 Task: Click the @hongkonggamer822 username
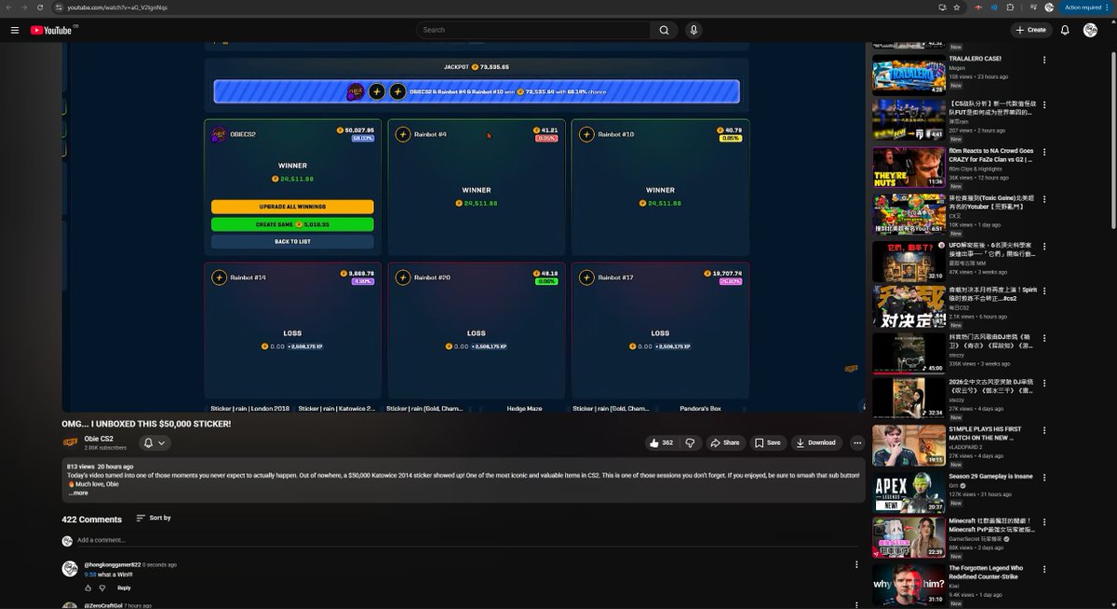coord(113,564)
